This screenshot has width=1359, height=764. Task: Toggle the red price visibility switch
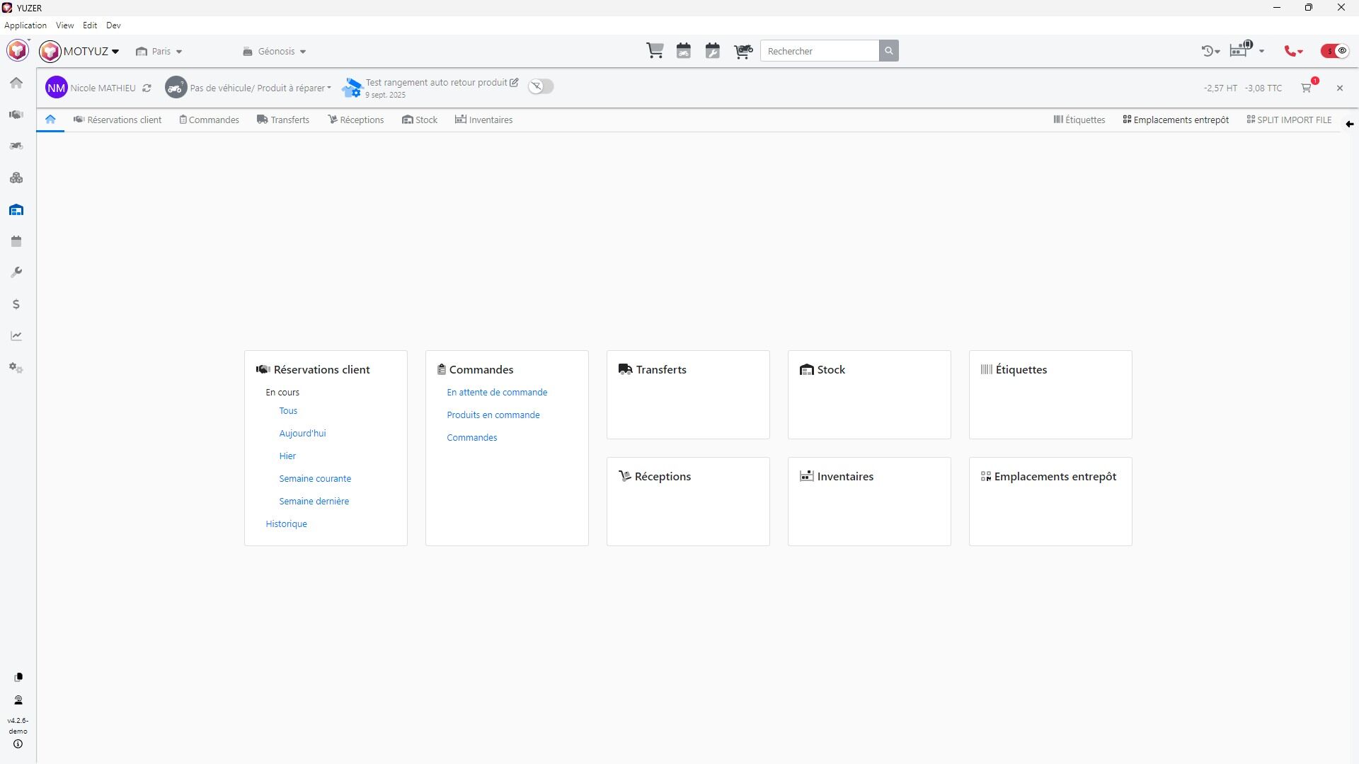tap(1335, 51)
